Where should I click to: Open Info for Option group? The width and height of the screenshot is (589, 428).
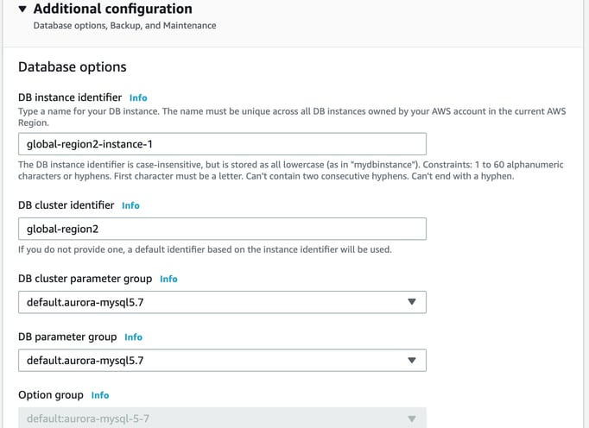(100, 395)
